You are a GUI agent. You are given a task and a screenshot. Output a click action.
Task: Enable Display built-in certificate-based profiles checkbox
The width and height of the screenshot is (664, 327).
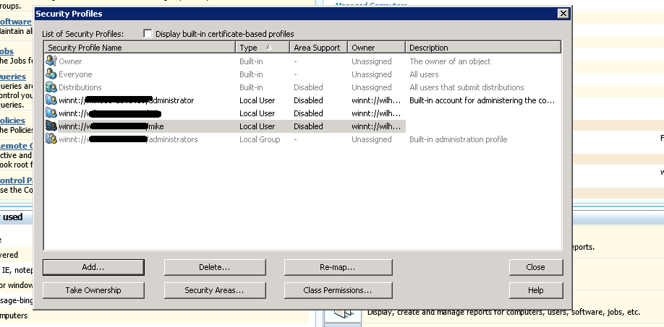148,34
